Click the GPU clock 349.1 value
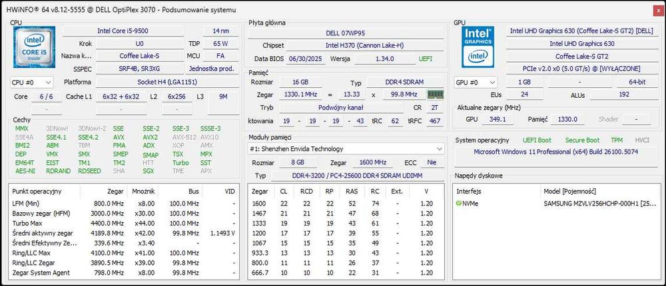 tap(498, 120)
